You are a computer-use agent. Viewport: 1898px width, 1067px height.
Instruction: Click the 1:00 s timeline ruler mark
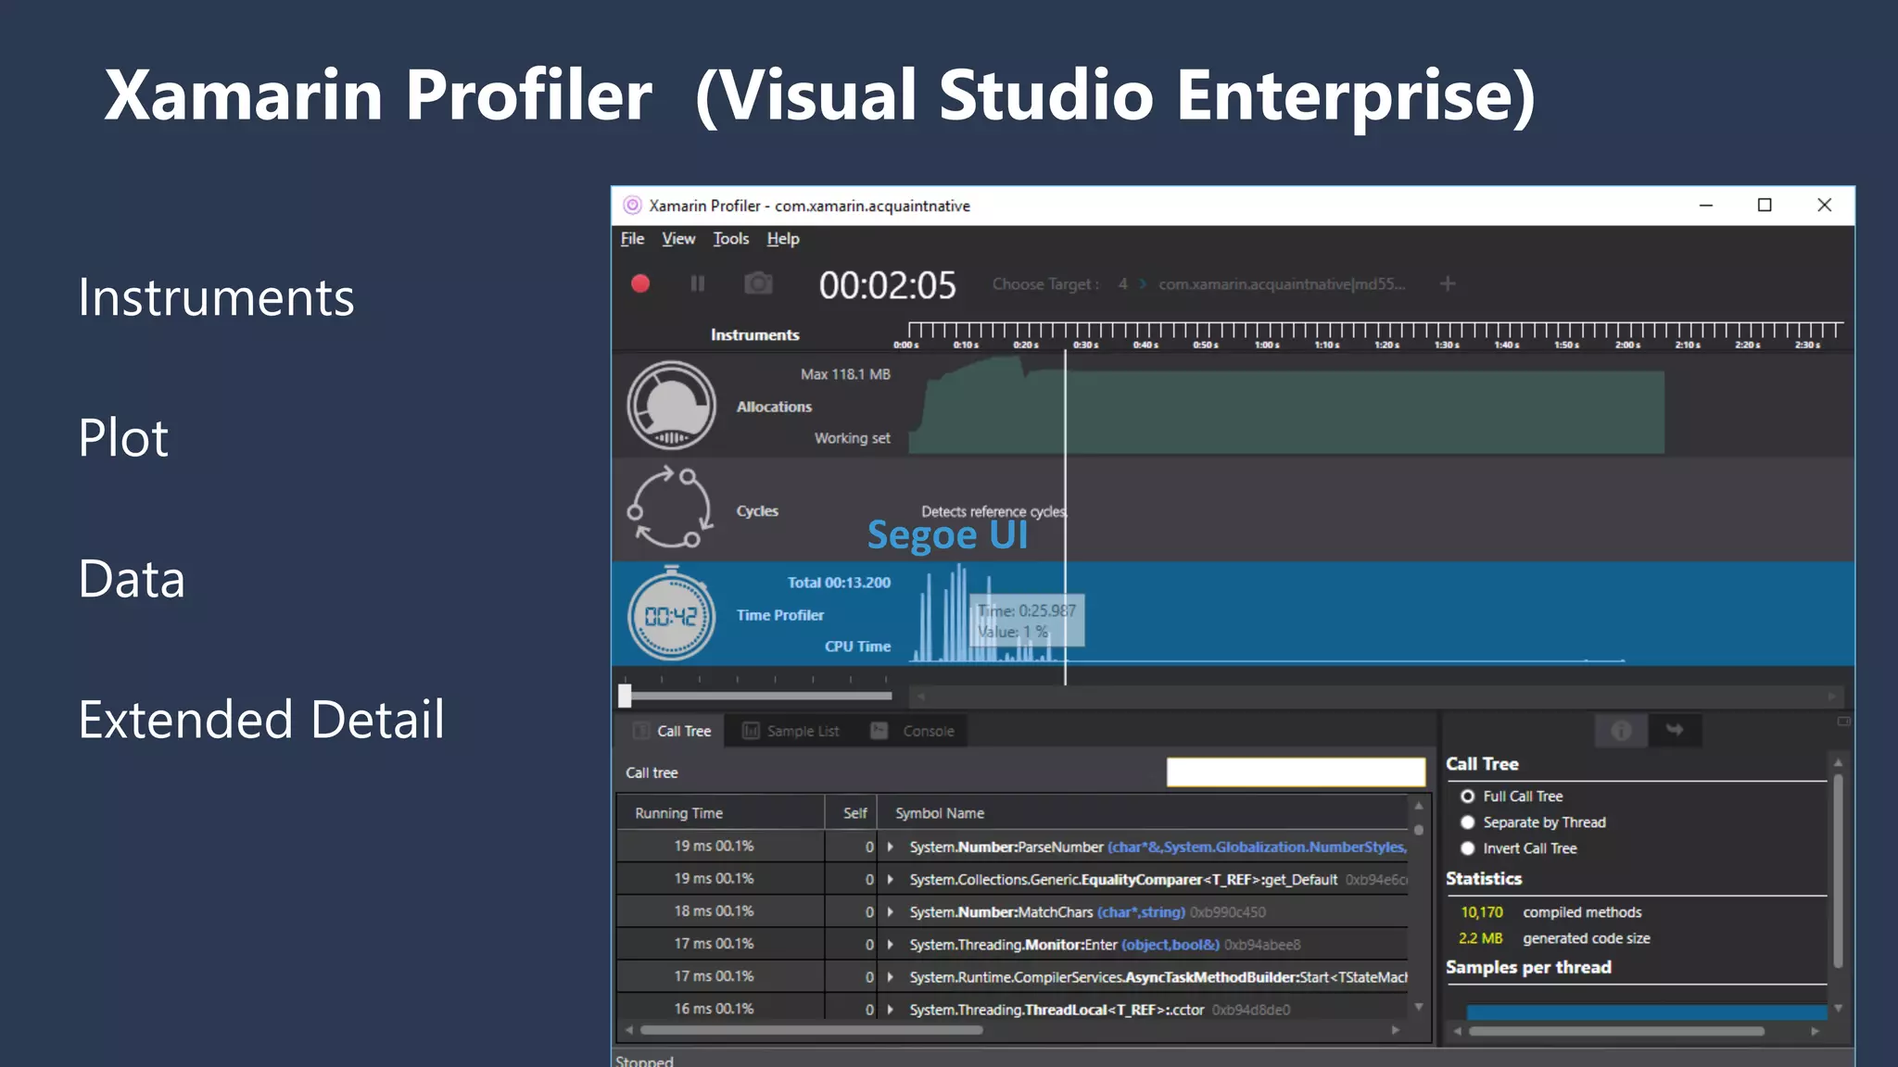(1266, 345)
